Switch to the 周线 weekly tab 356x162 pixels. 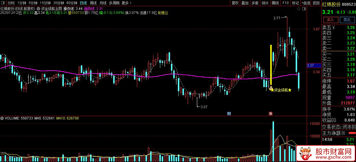coord(93,3)
